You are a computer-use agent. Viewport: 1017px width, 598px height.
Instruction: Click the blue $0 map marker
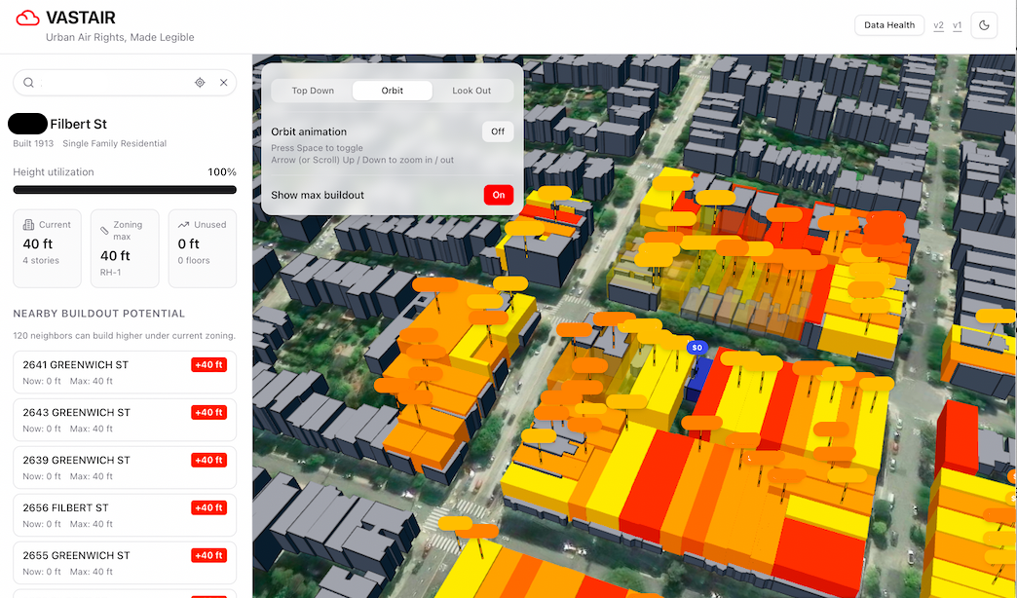(697, 348)
